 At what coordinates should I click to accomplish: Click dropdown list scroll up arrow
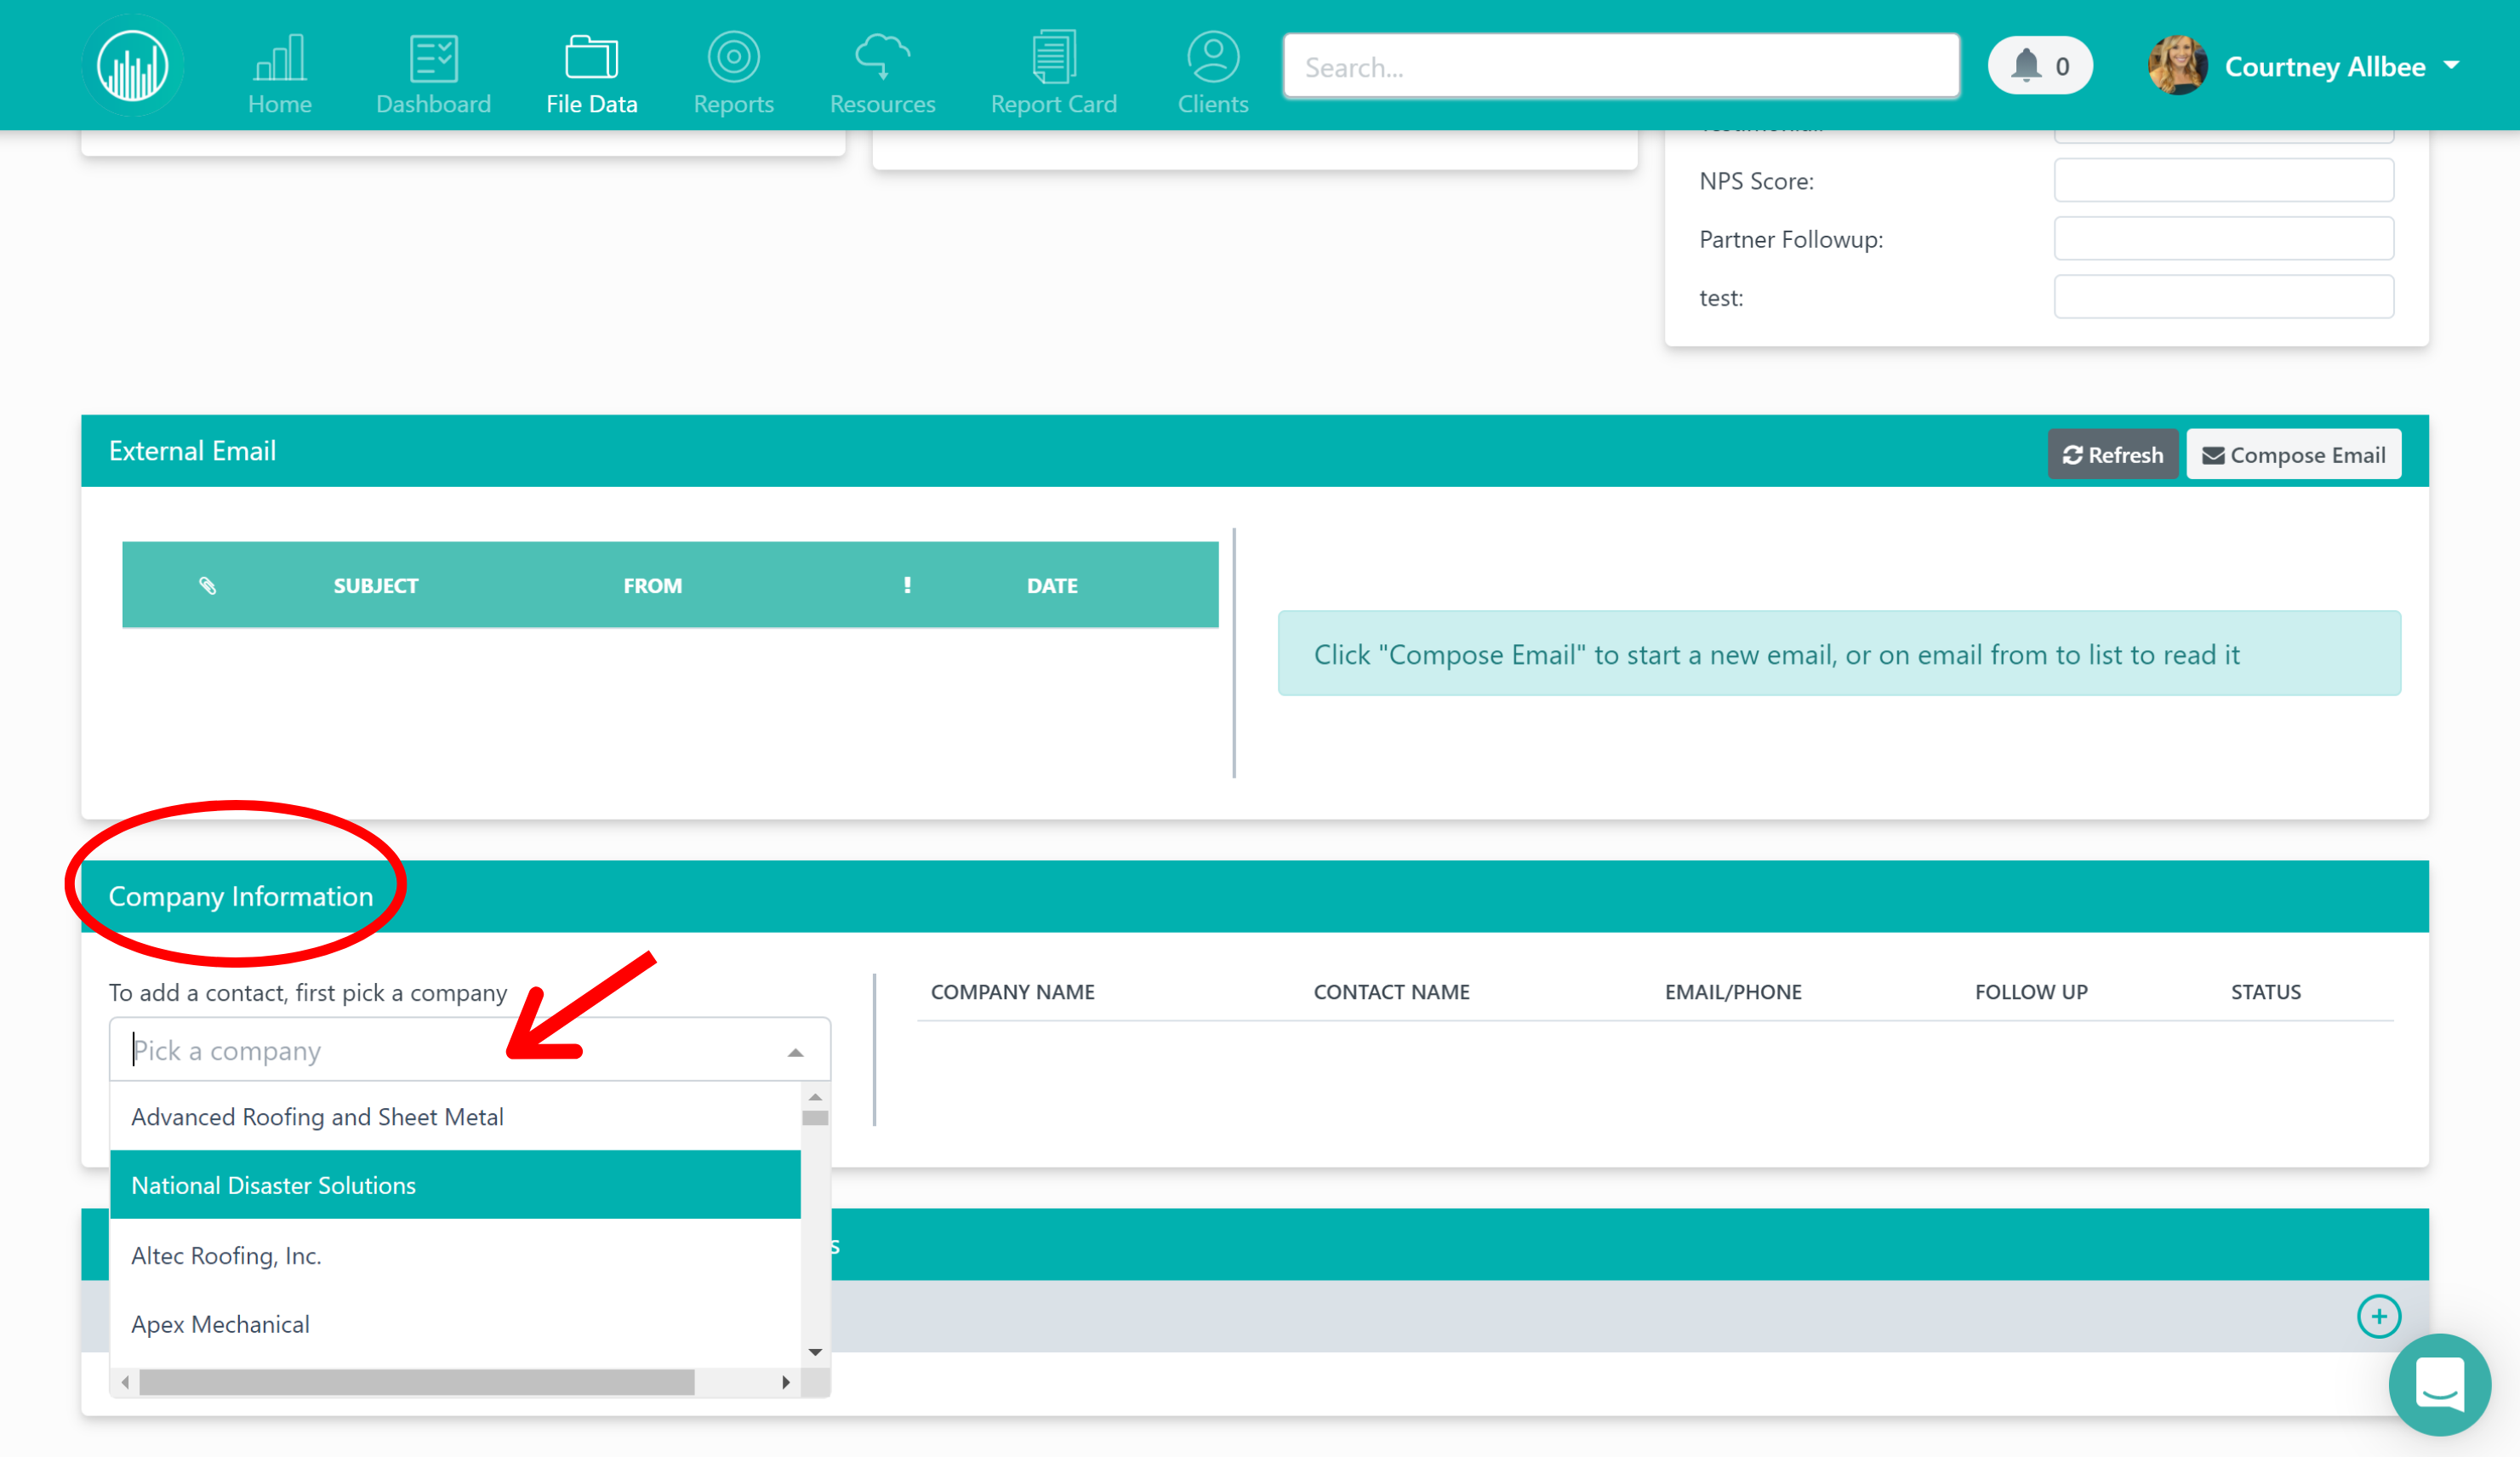point(815,1097)
